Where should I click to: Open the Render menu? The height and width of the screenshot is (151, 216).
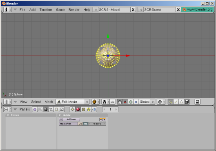coord(74,10)
